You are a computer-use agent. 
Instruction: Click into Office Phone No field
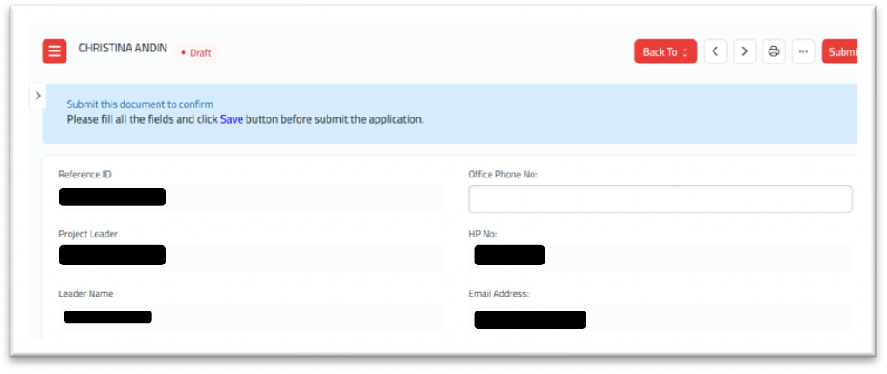tap(660, 199)
